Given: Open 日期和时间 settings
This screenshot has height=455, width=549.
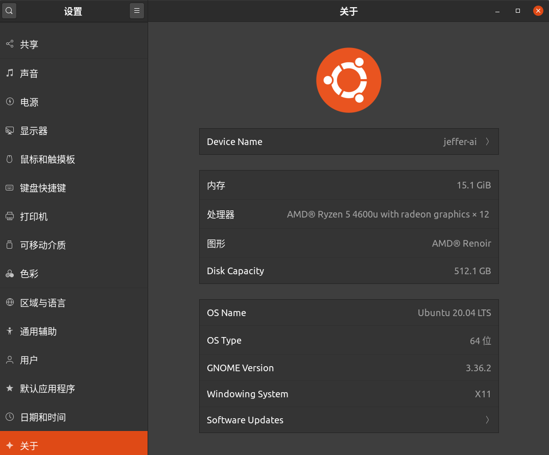Looking at the screenshot, I should point(74,417).
